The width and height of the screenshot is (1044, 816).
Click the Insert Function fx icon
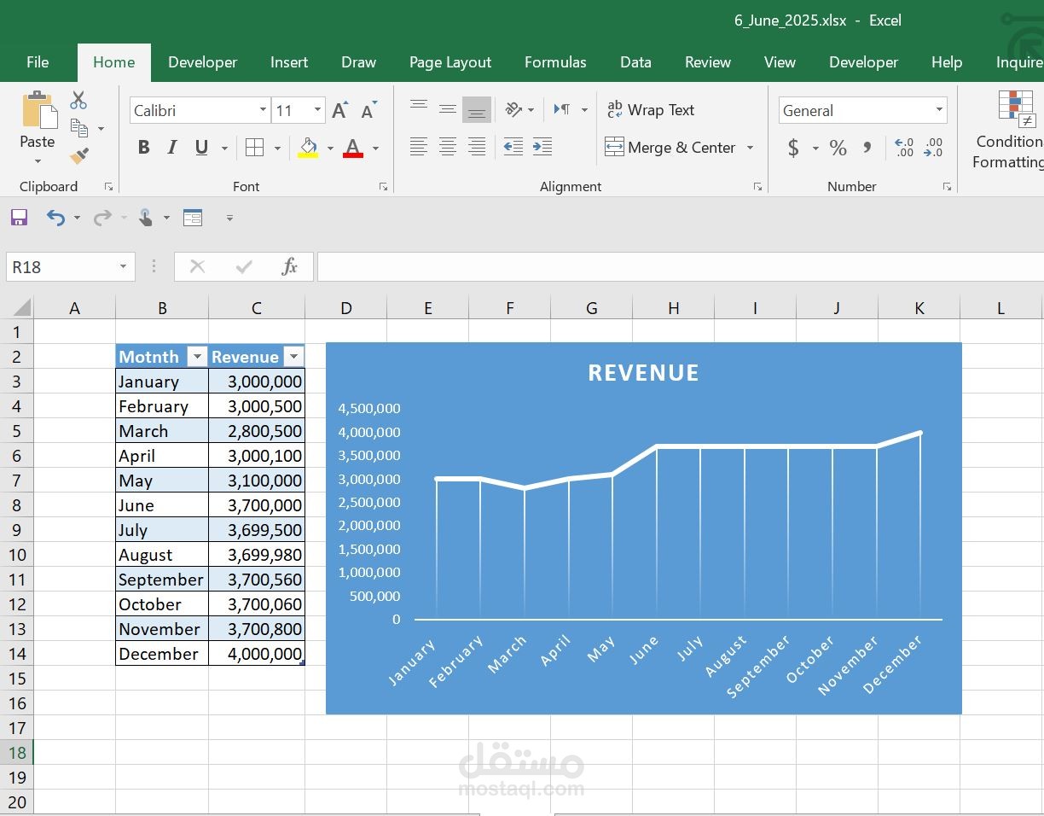coord(289,267)
